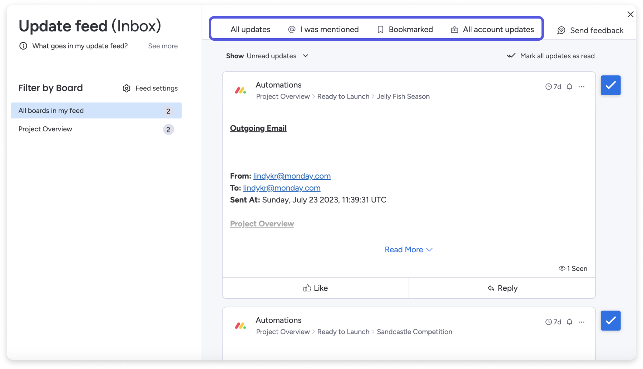Image resolution: width=643 pixels, height=369 pixels.
Task: Open the Show Unread updates dropdown
Action: [267, 56]
